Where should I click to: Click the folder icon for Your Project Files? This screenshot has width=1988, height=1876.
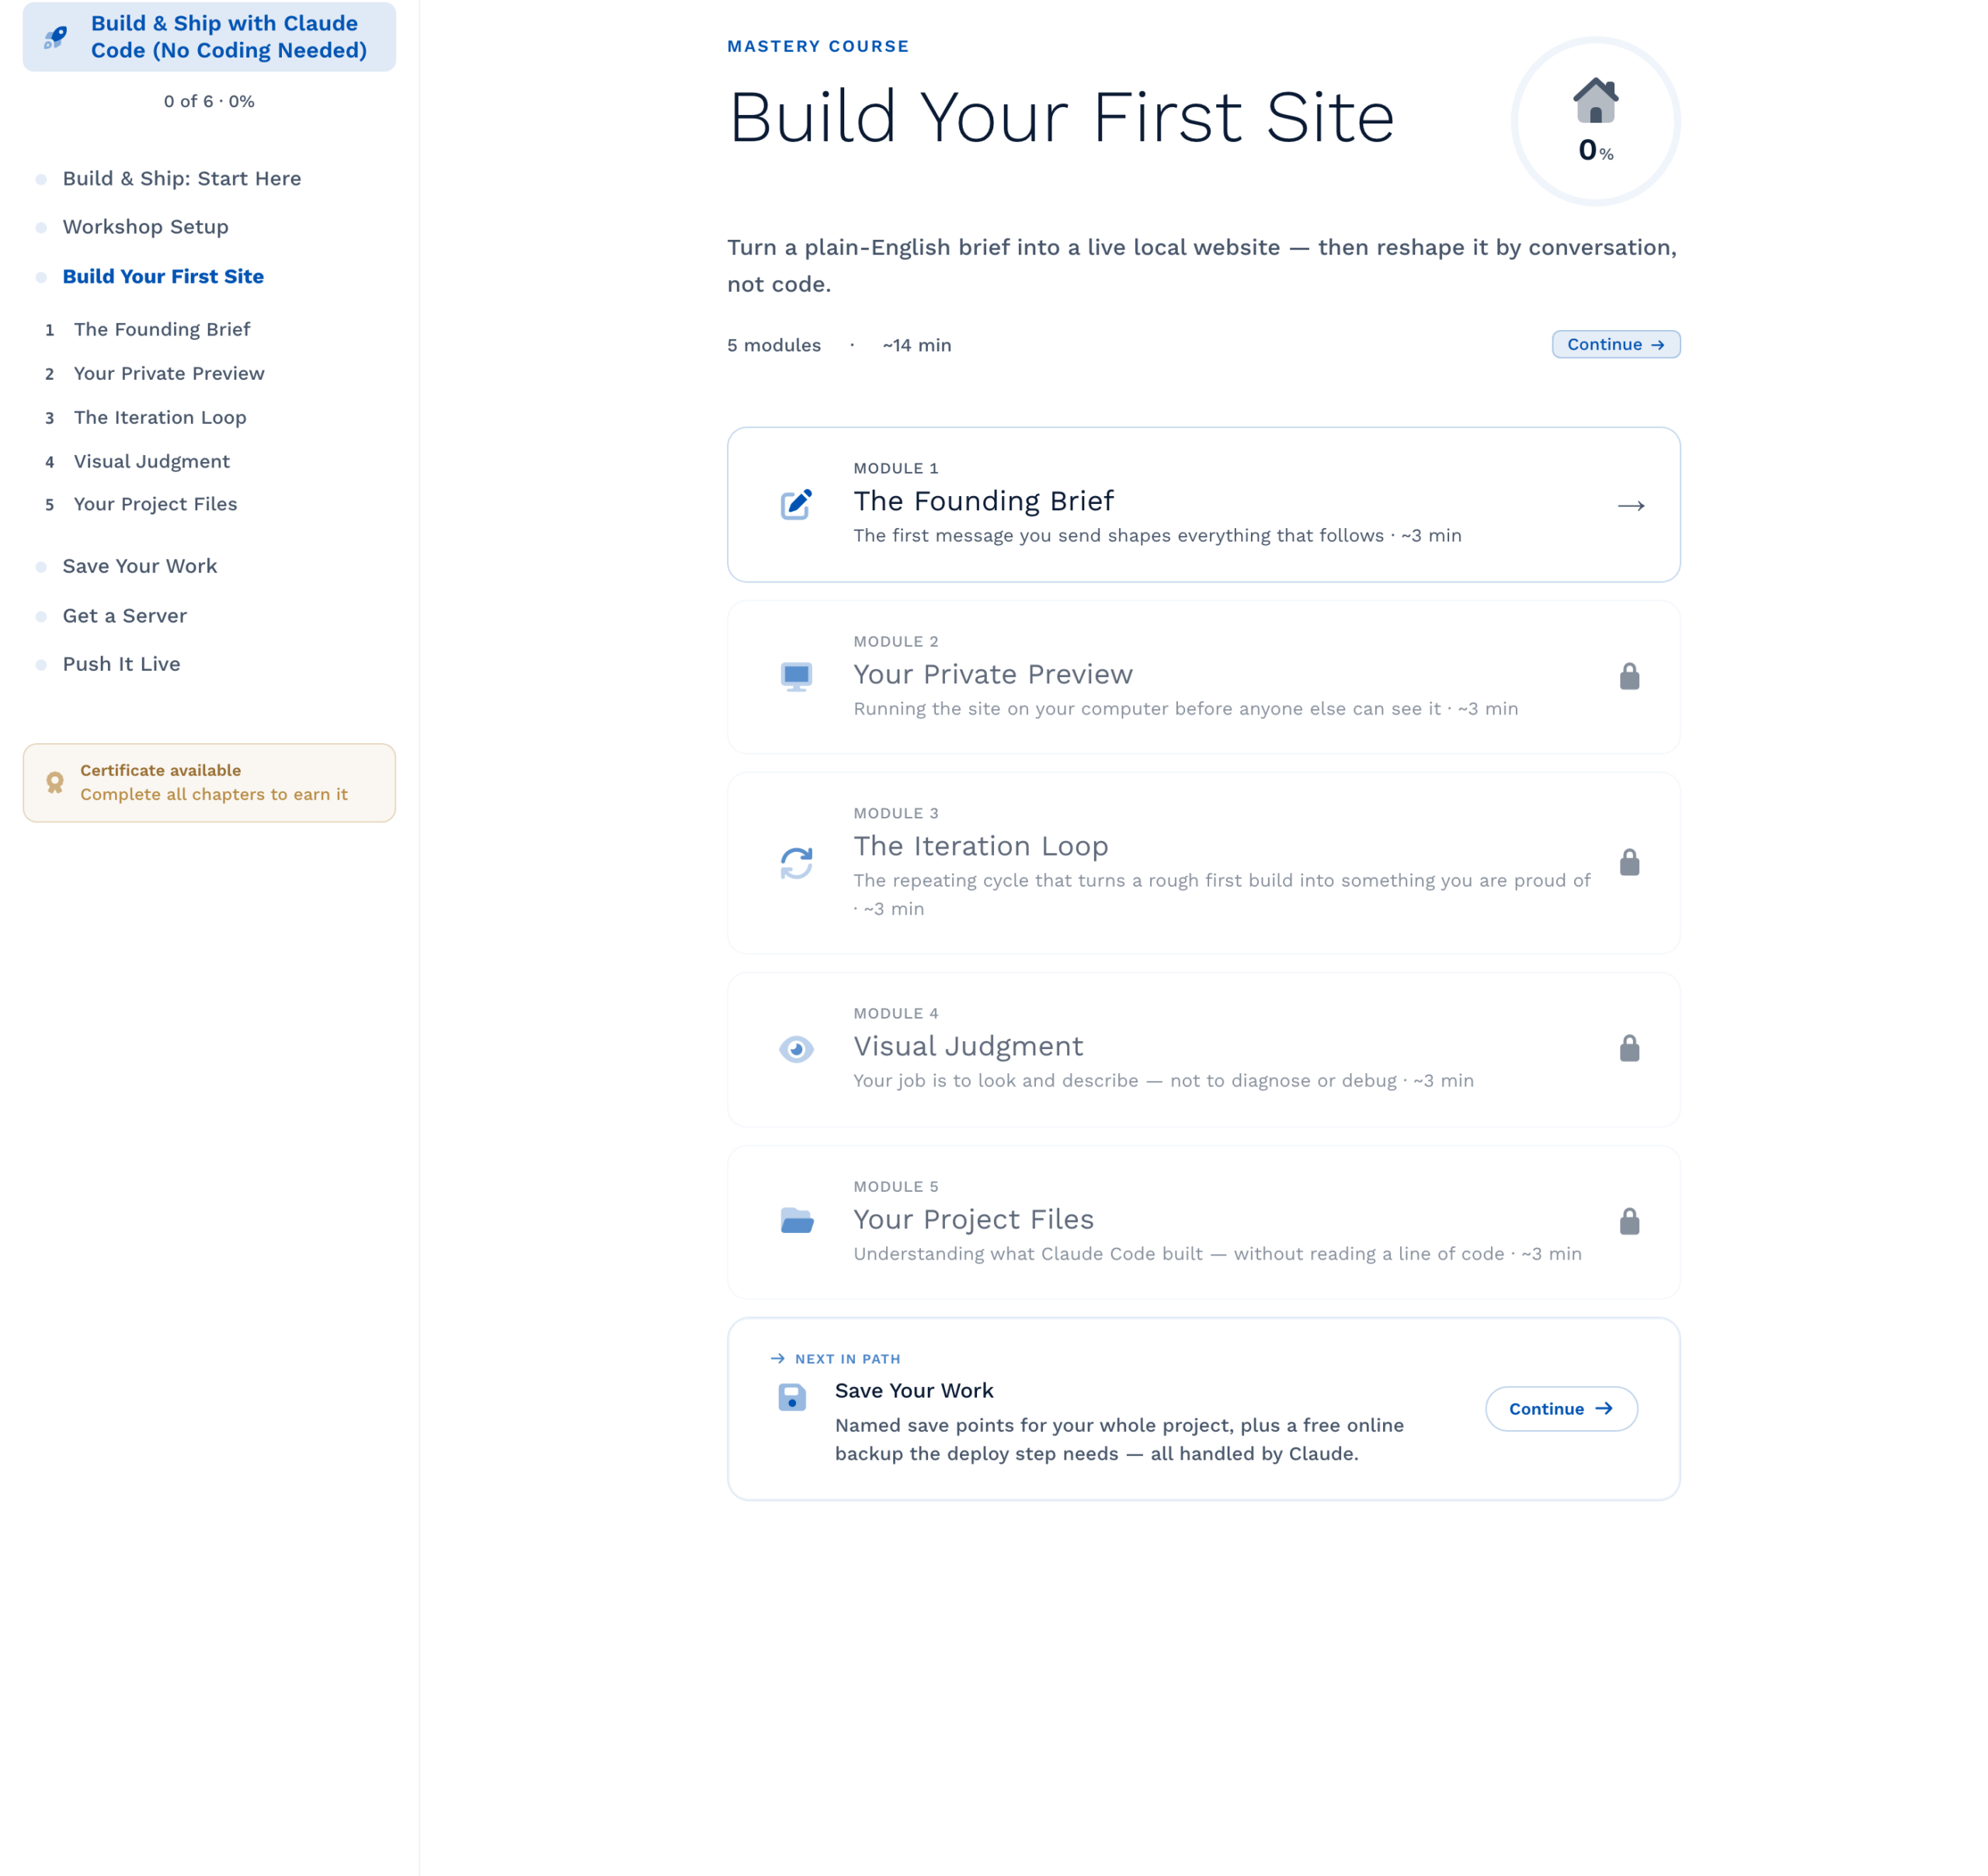coord(796,1221)
